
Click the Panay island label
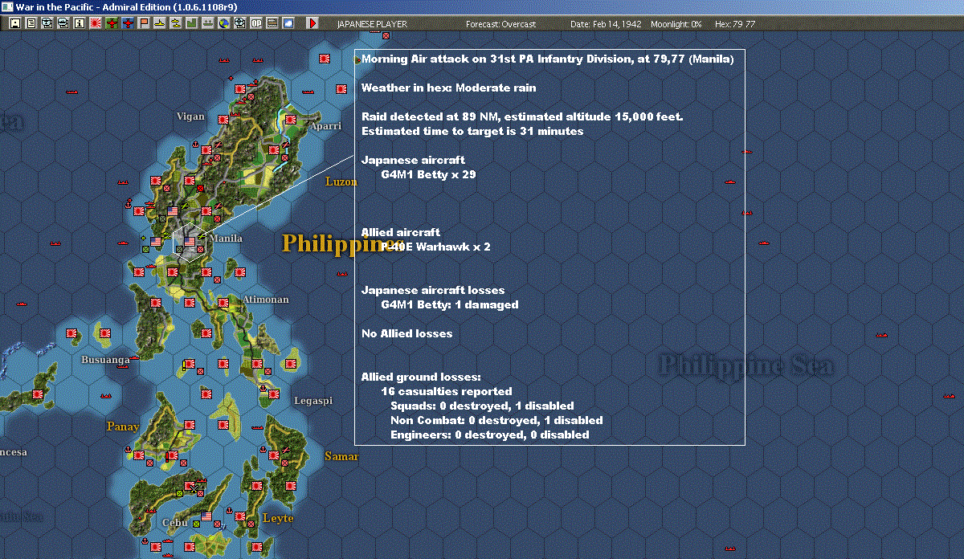(x=123, y=426)
